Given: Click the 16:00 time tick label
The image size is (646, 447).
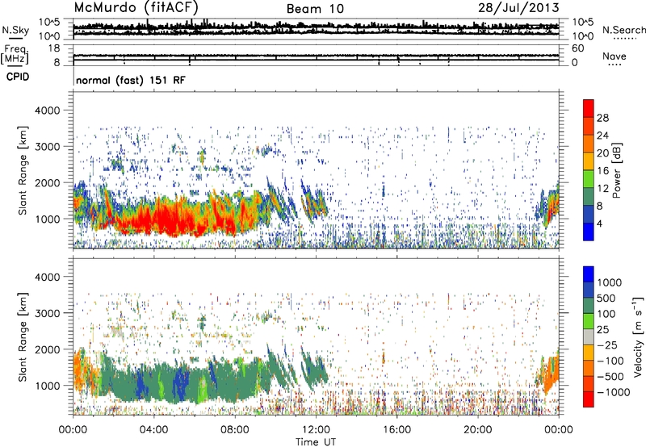Looking at the screenshot, I should (x=396, y=430).
